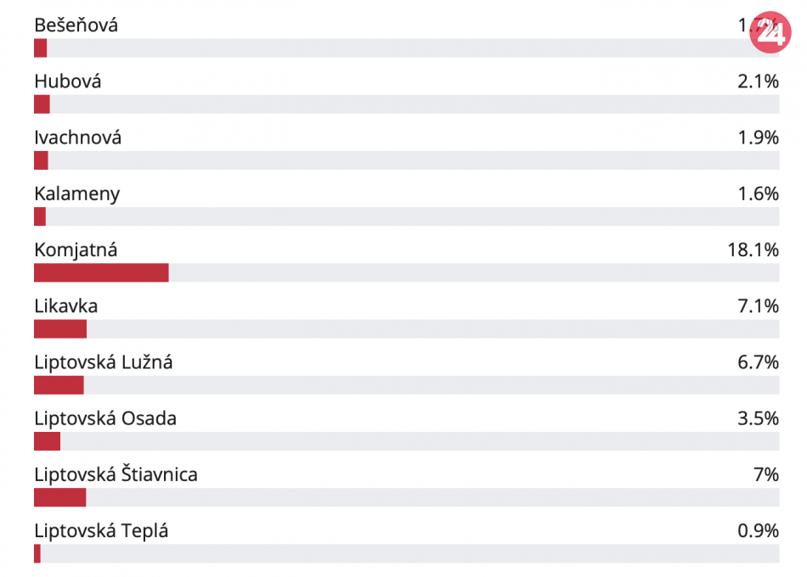
Task: Click the Liptovská Teplá label
Action: [101, 531]
